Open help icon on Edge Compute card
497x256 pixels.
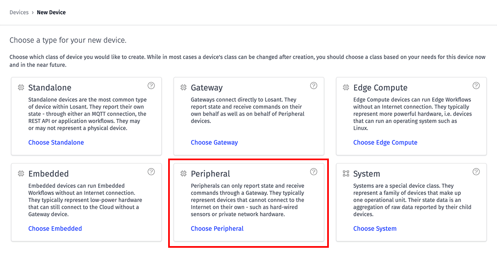(476, 85)
